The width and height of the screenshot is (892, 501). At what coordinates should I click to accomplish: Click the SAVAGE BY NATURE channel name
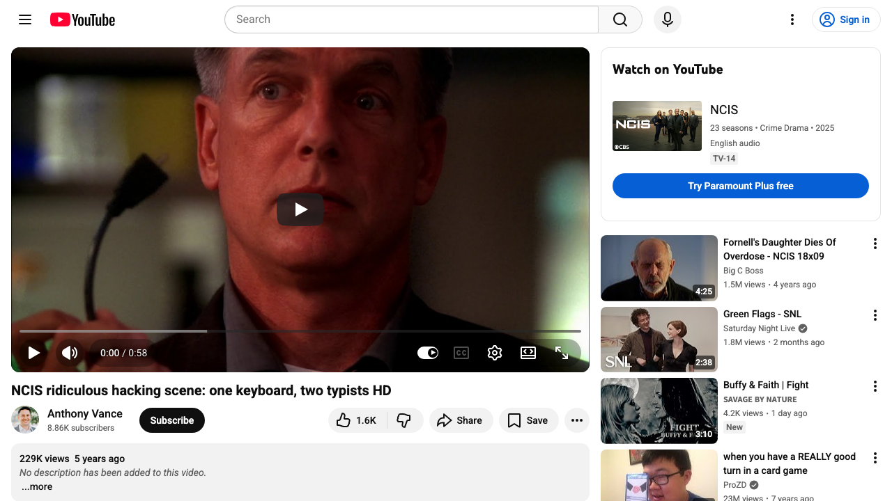pyautogui.click(x=760, y=399)
